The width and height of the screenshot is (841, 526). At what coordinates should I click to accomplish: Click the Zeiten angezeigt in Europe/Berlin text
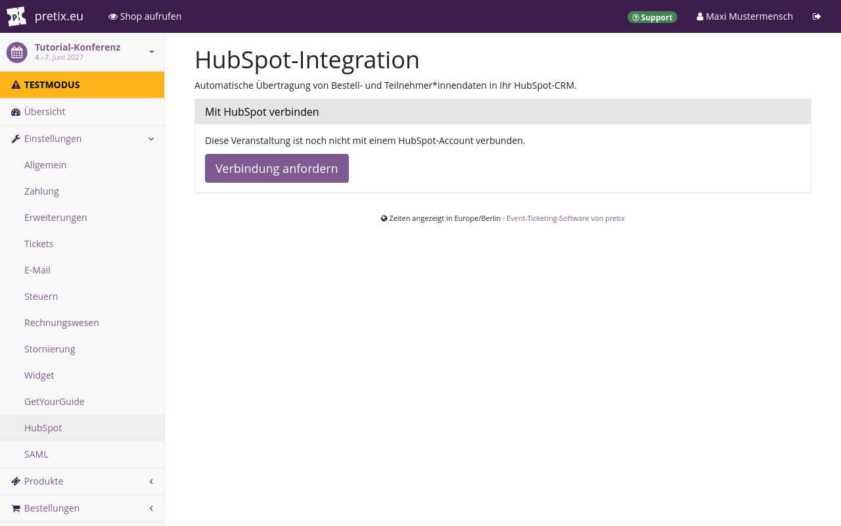445,218
